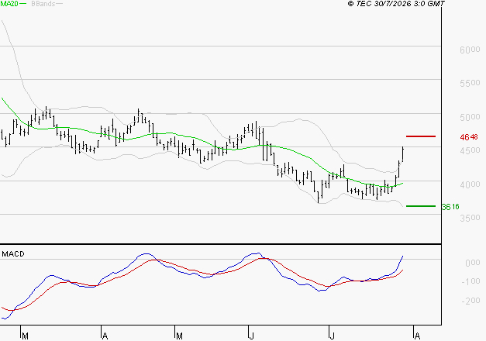Click the 3500 price axis label
Image resolution: width=486 pixels, height=341 pixels.
[x=470, y=219]
